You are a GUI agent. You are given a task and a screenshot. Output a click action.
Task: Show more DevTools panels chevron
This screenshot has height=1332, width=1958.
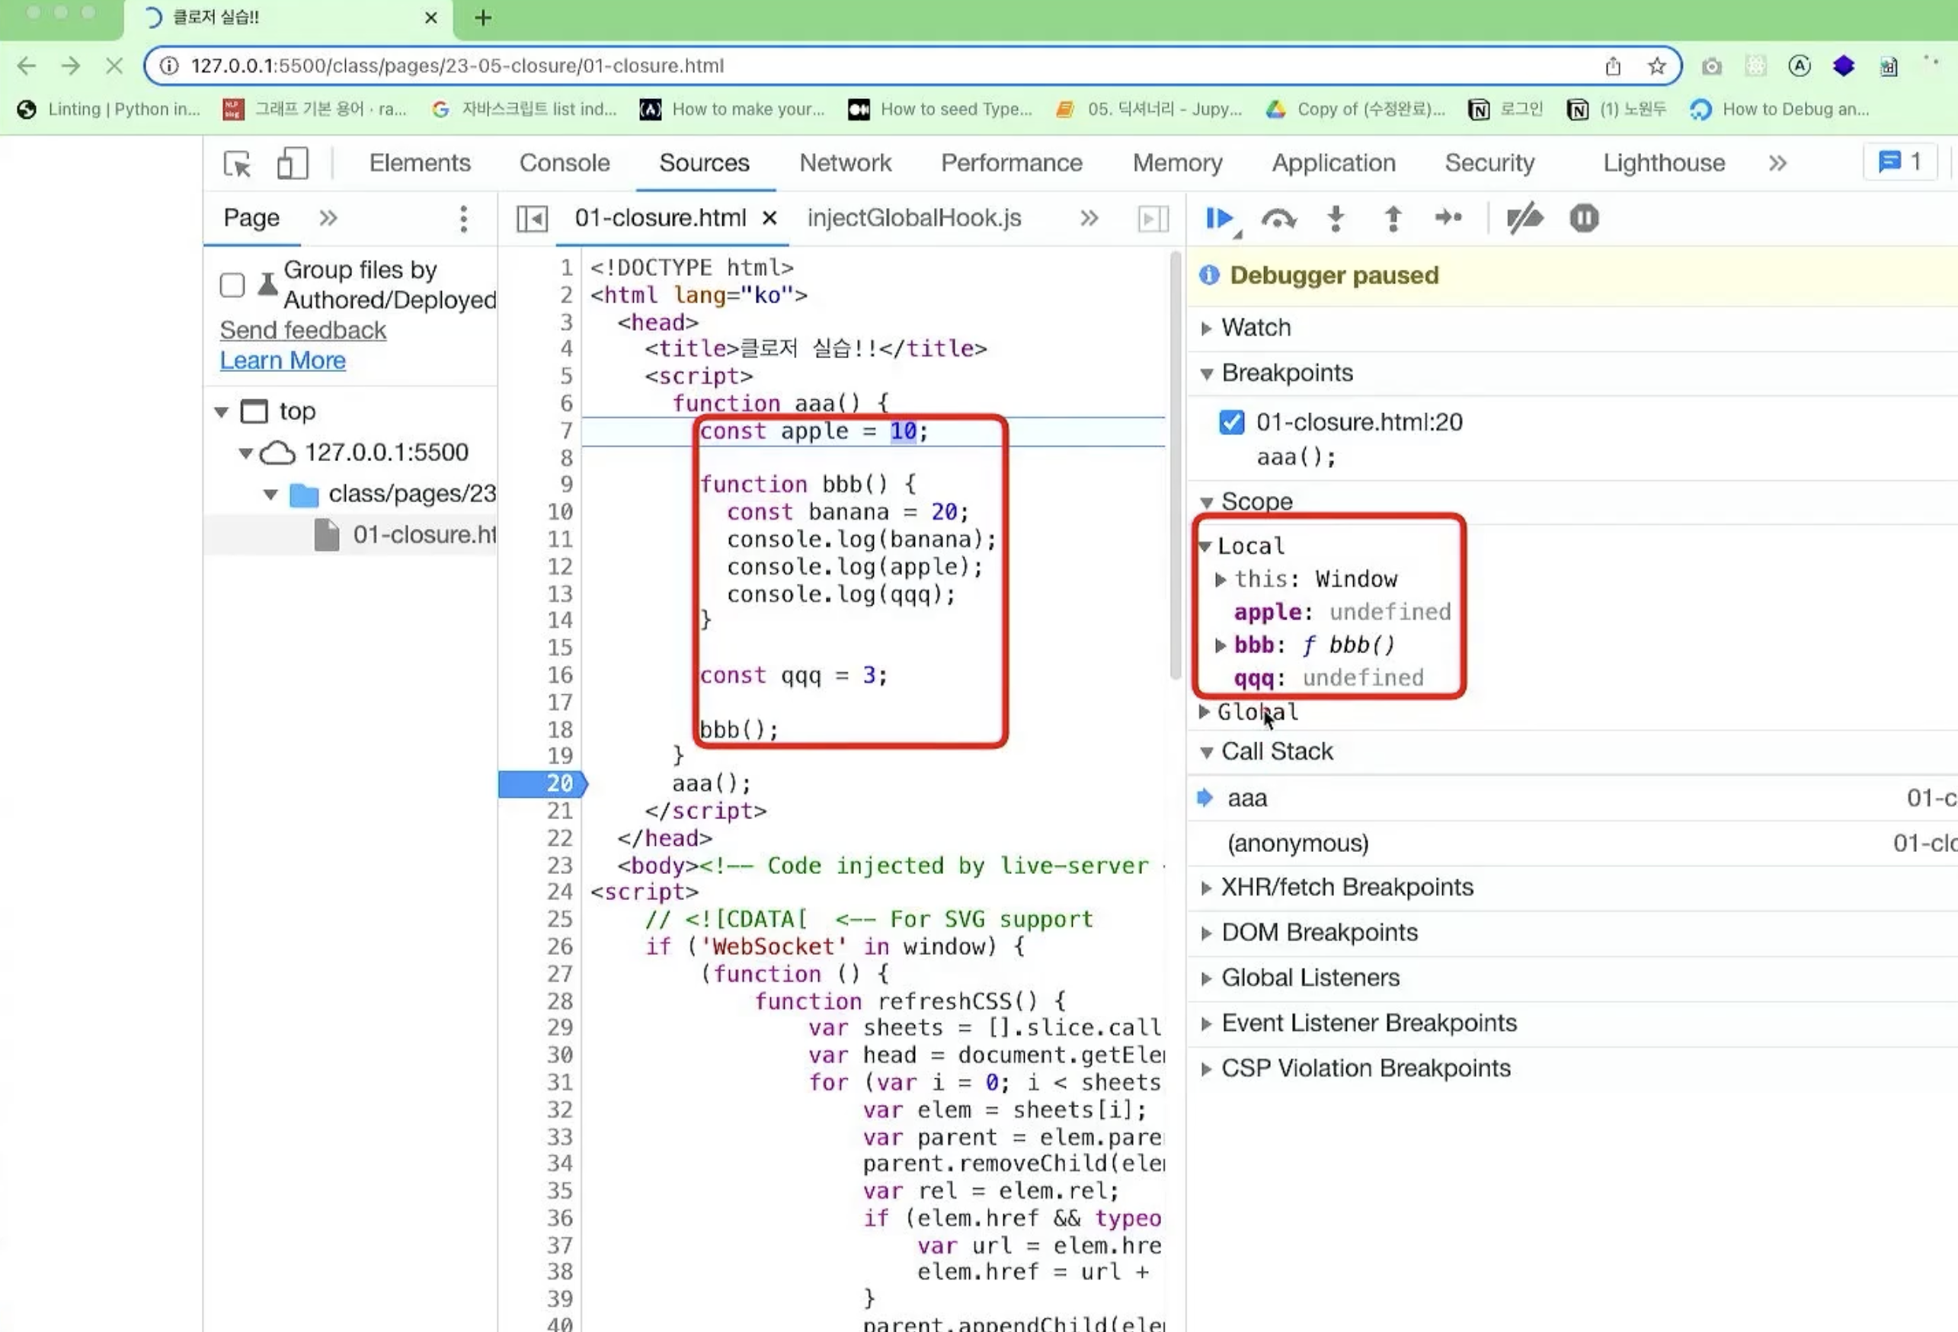point(1777,163)
